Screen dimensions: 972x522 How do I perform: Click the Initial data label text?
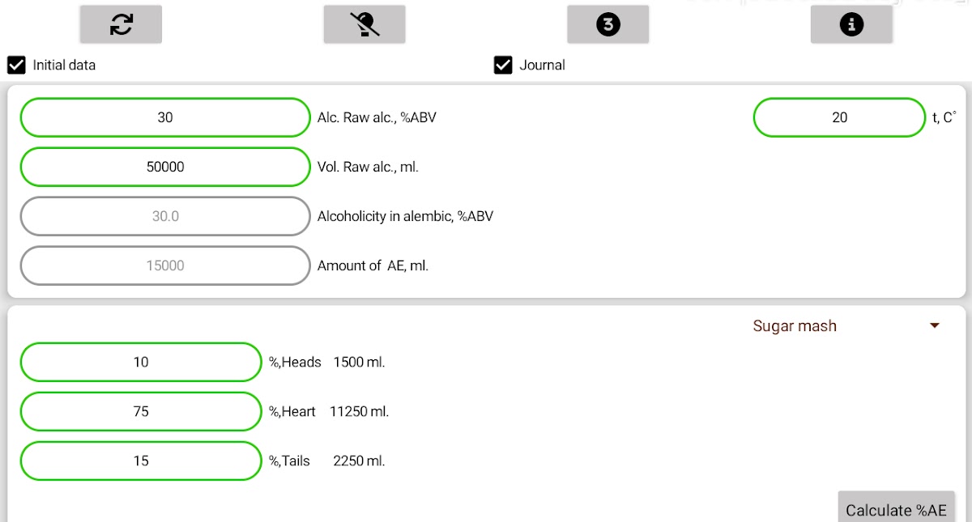click(x=64, y=65)
